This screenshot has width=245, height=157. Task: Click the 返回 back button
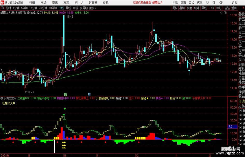pyautogui.click(x=234, y=8)
